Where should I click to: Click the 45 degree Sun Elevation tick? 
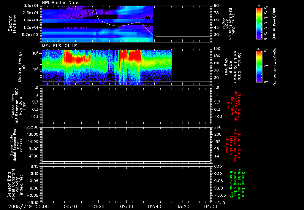point(216,28)
